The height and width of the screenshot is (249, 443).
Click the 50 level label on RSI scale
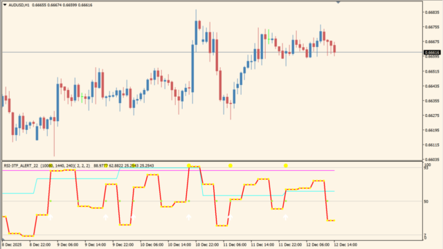pos(426,201)
